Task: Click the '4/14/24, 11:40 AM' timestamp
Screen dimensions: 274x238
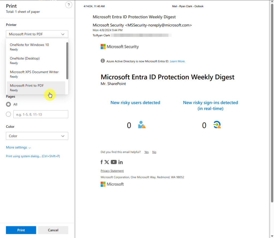Action: point(94,6)
